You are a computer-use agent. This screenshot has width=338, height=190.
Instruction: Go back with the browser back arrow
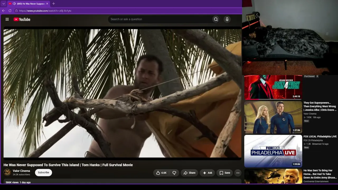(x=3, y=11)
